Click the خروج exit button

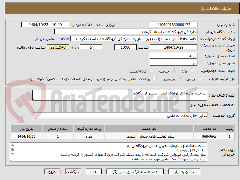(52, 172)
